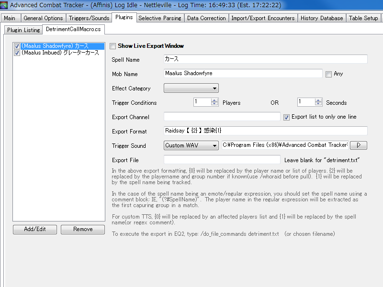Focus the Export Channel input field
Image resolution: width=383 pixels, height=287 pixels.
click(222, 116)
